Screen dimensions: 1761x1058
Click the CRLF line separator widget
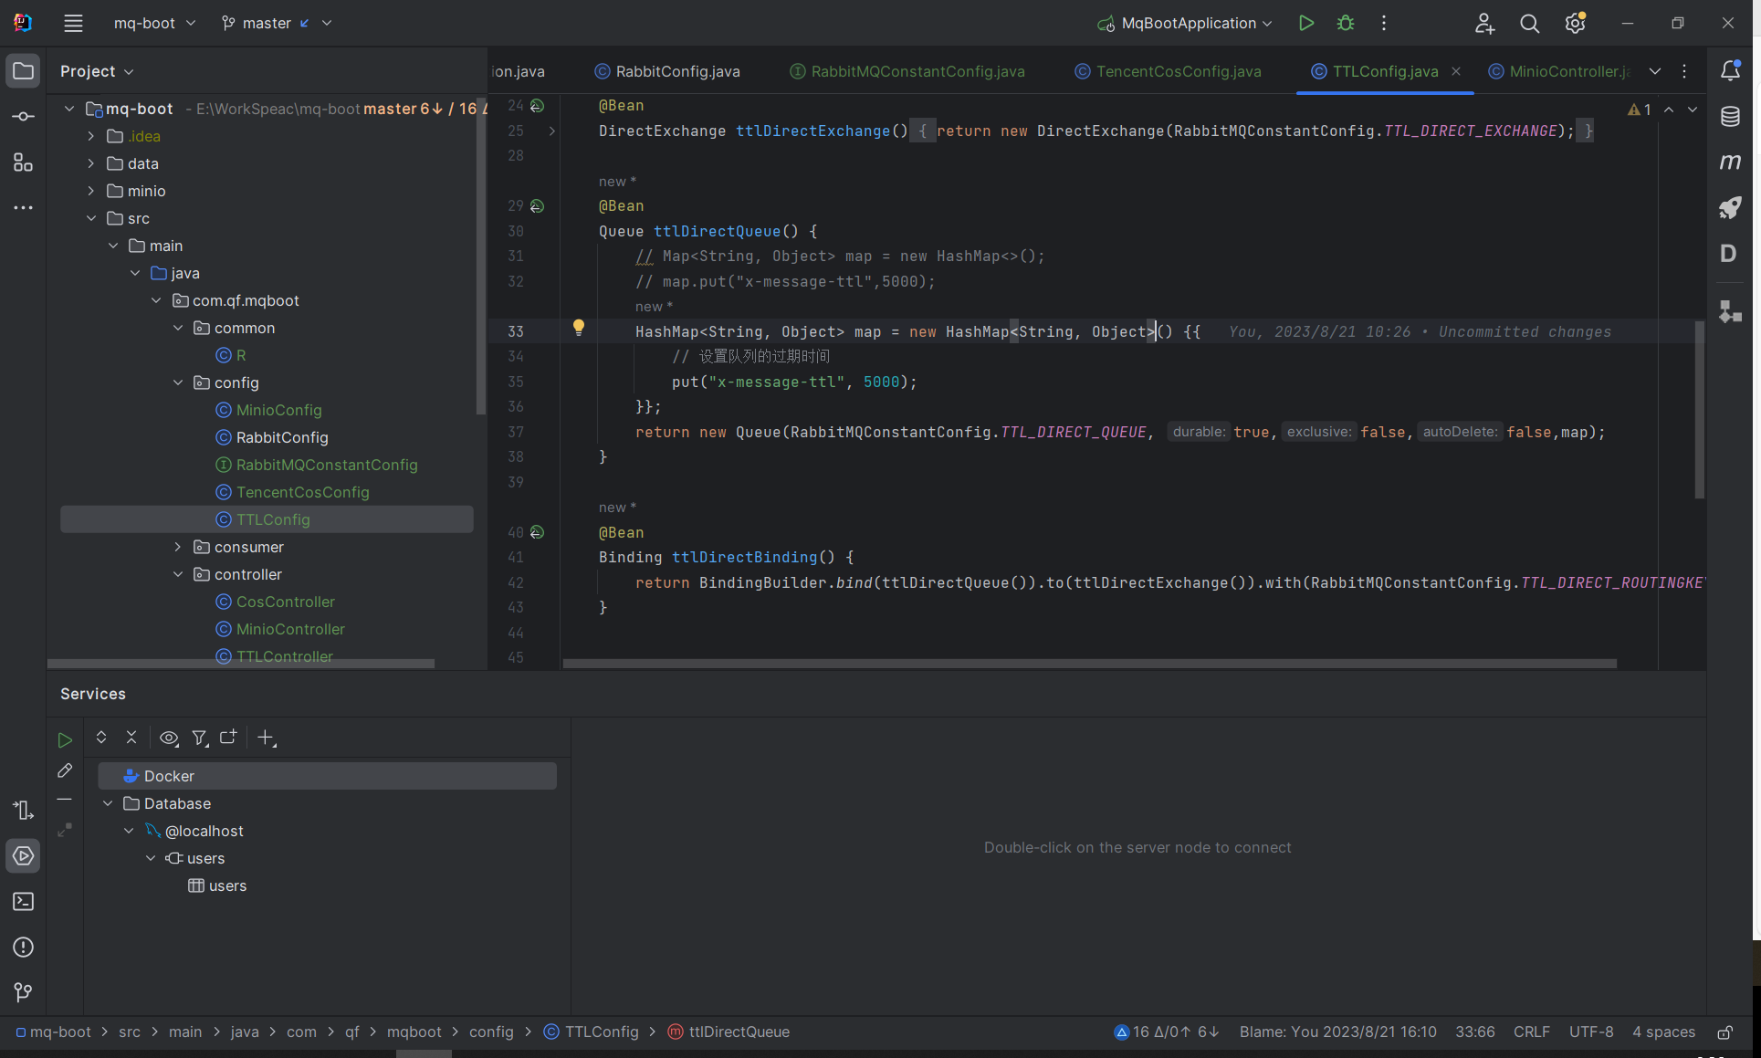coord(1531,1032)
